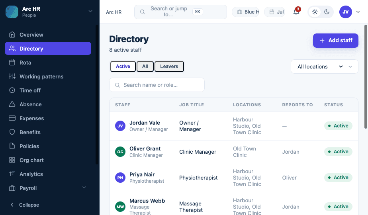Click the Time off clock icon
Screen dimensions: 368x215
click(x=12, y=90)
